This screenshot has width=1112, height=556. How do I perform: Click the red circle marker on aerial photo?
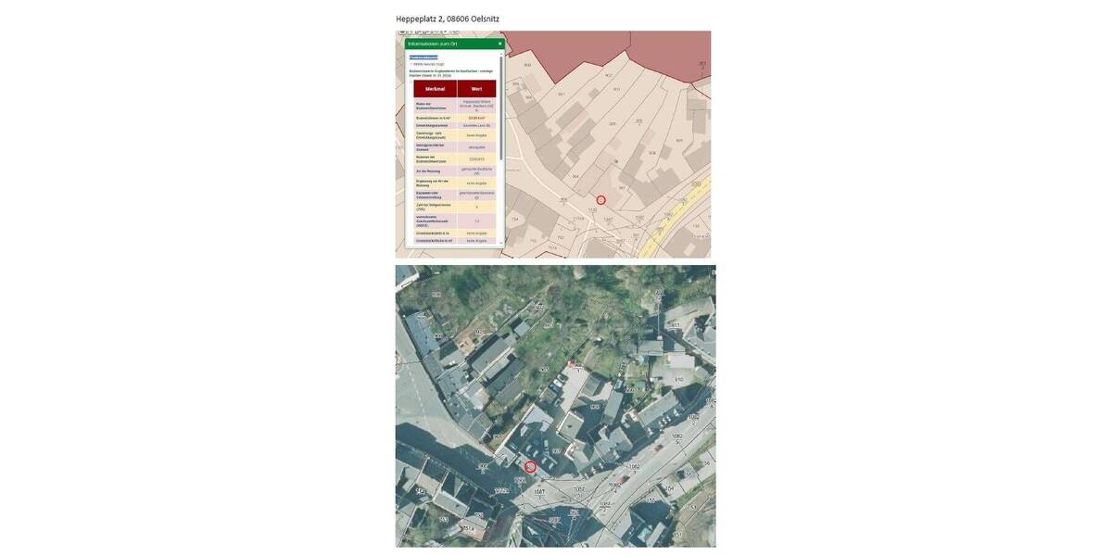530,467
